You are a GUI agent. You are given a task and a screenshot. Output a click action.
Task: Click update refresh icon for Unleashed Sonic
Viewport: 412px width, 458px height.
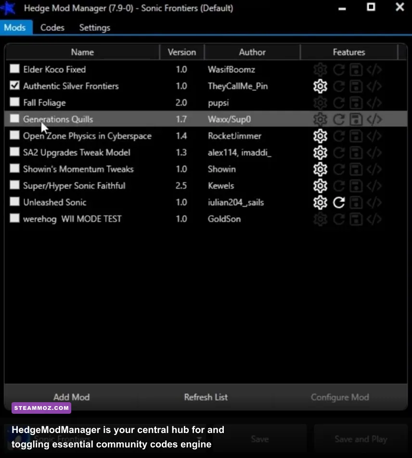tap(339, 203)
